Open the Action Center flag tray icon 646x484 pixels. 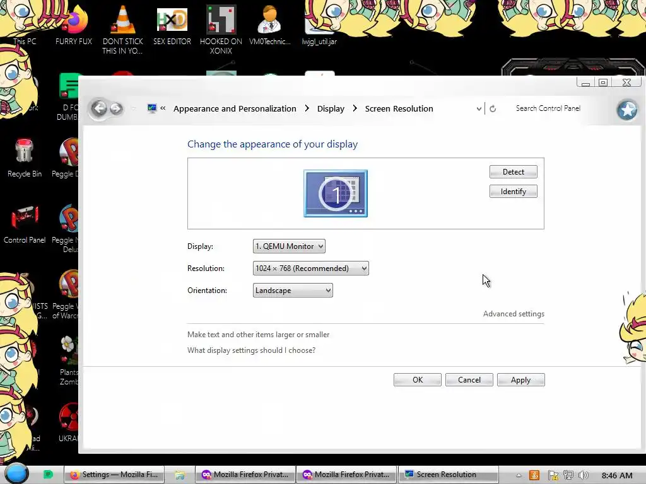[553, 475]
